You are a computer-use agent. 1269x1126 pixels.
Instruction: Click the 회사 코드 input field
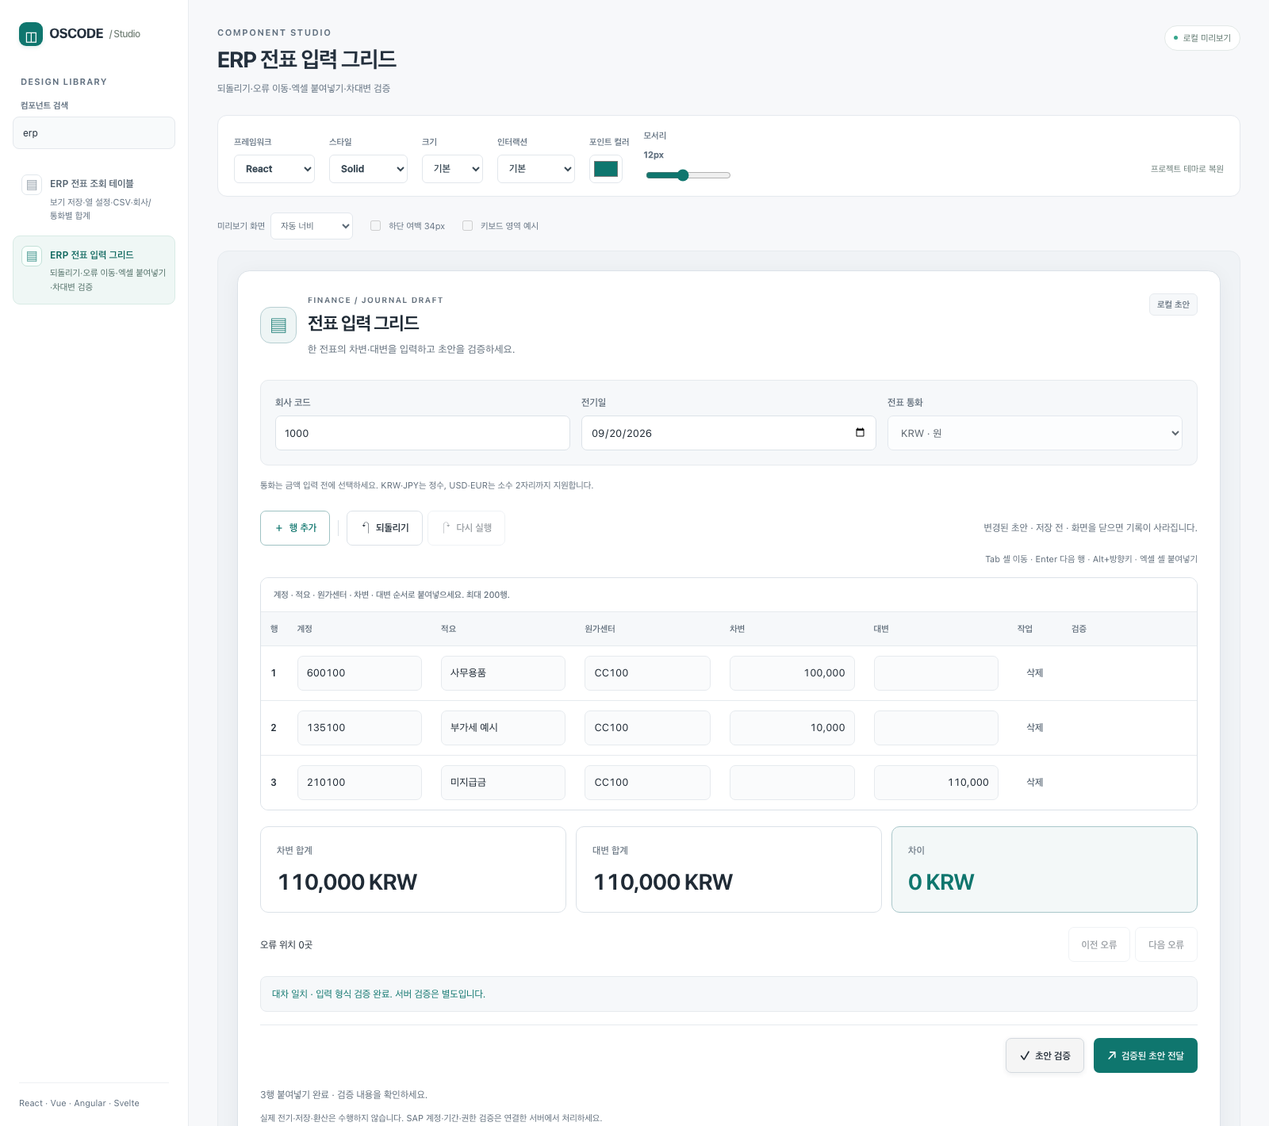(423, 433)
